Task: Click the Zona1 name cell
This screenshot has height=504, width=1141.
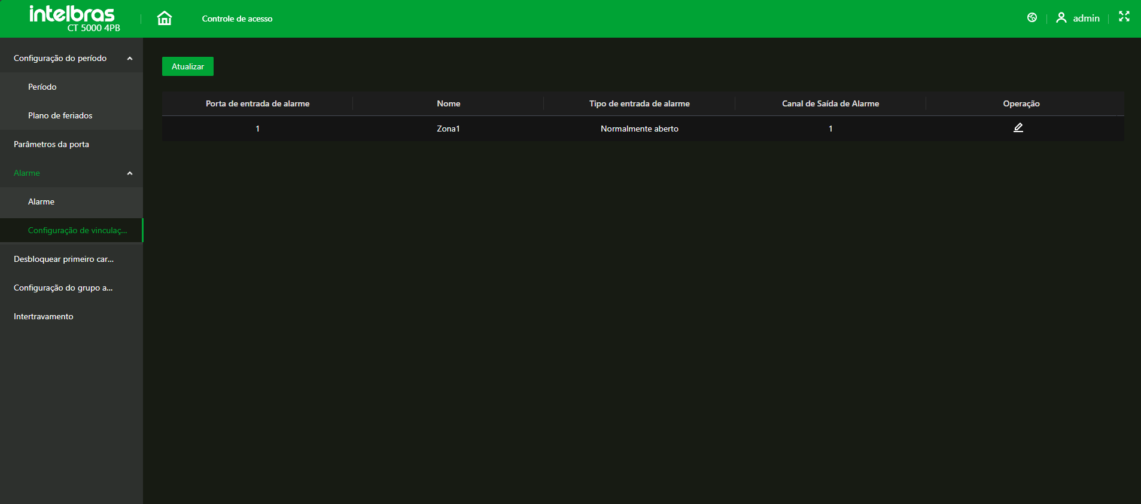Action: [448, 129]
